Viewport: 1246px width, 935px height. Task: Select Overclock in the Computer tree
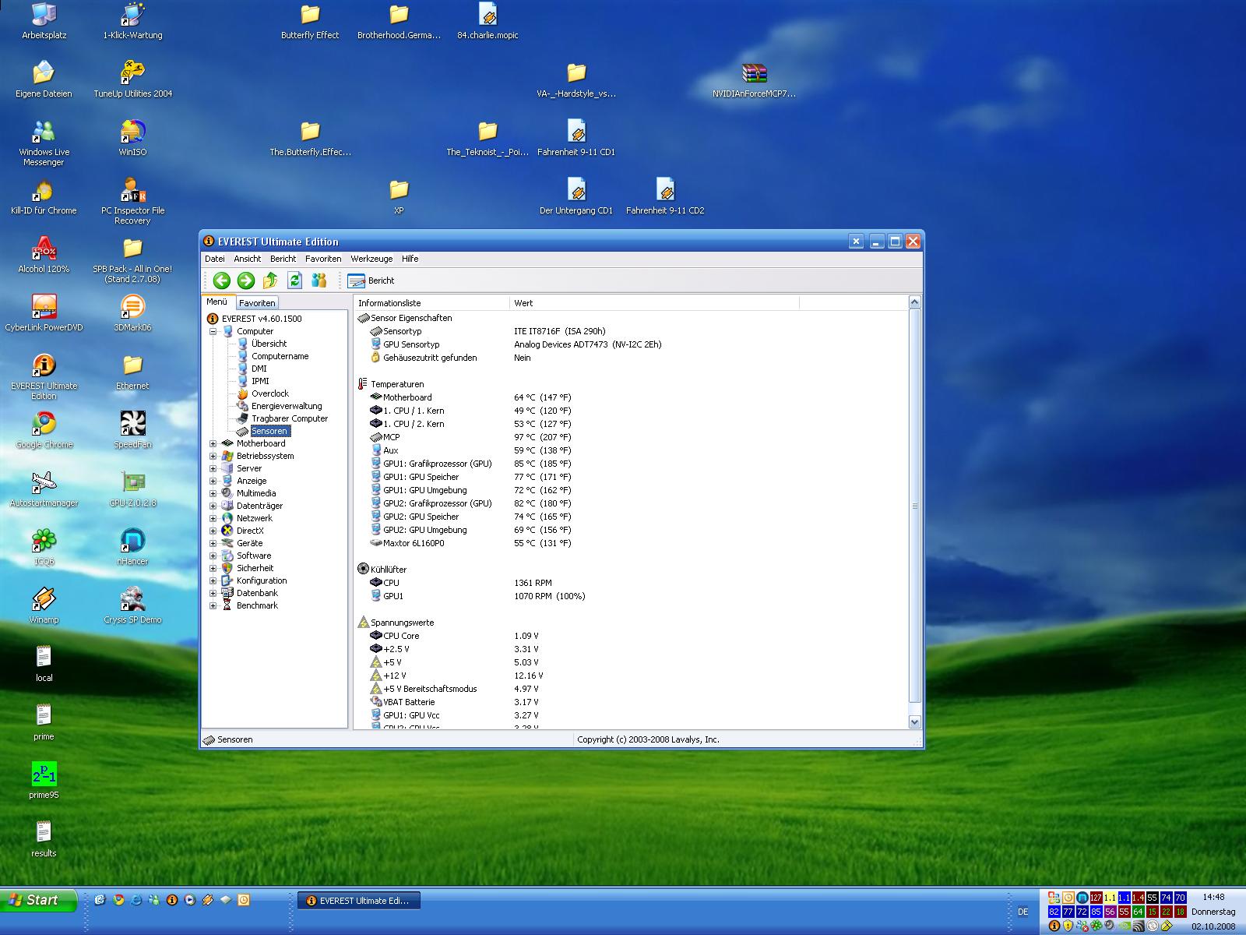(x=269, y=393)
